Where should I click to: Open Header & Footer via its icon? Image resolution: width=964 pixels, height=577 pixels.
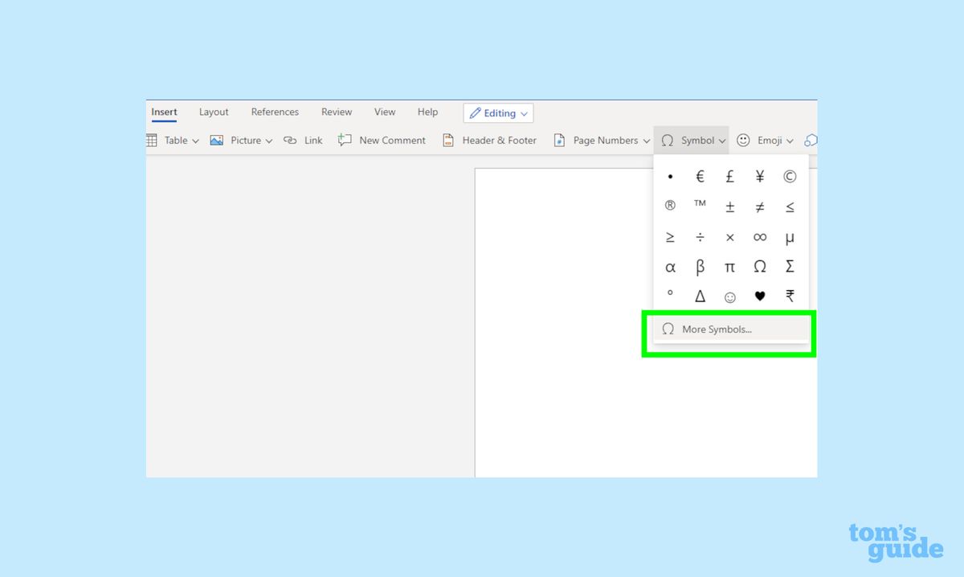447,140
